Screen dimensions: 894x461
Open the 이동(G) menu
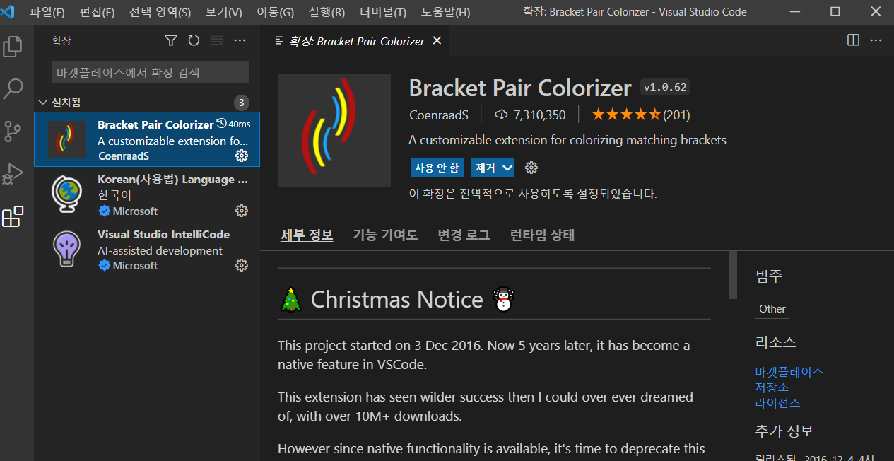pos(275,12)
